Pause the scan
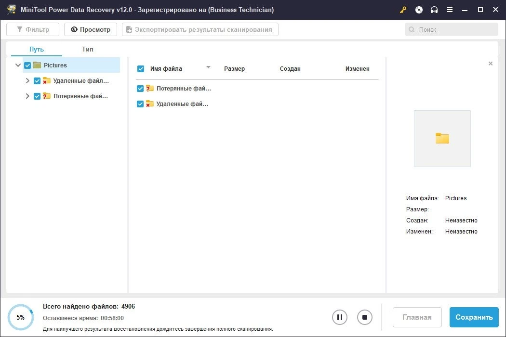Screen dimensions: 506x337 340,317
